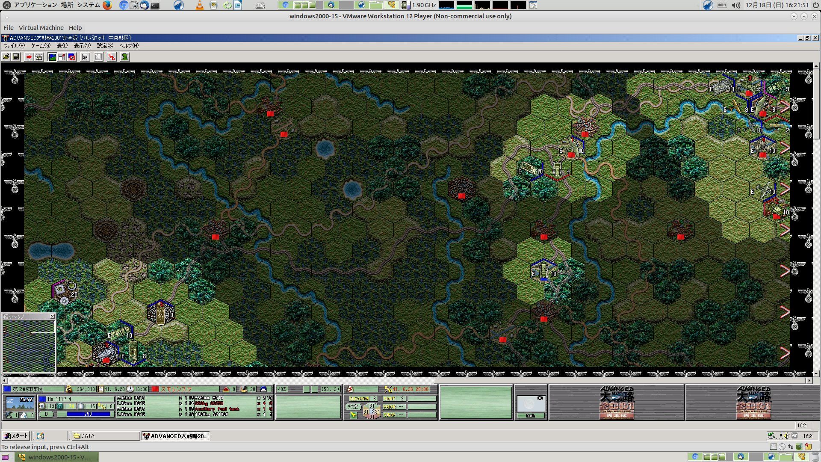821x462 pixels.
Task: Click the VLC cone icon in panel
Action: coord(200,5)
